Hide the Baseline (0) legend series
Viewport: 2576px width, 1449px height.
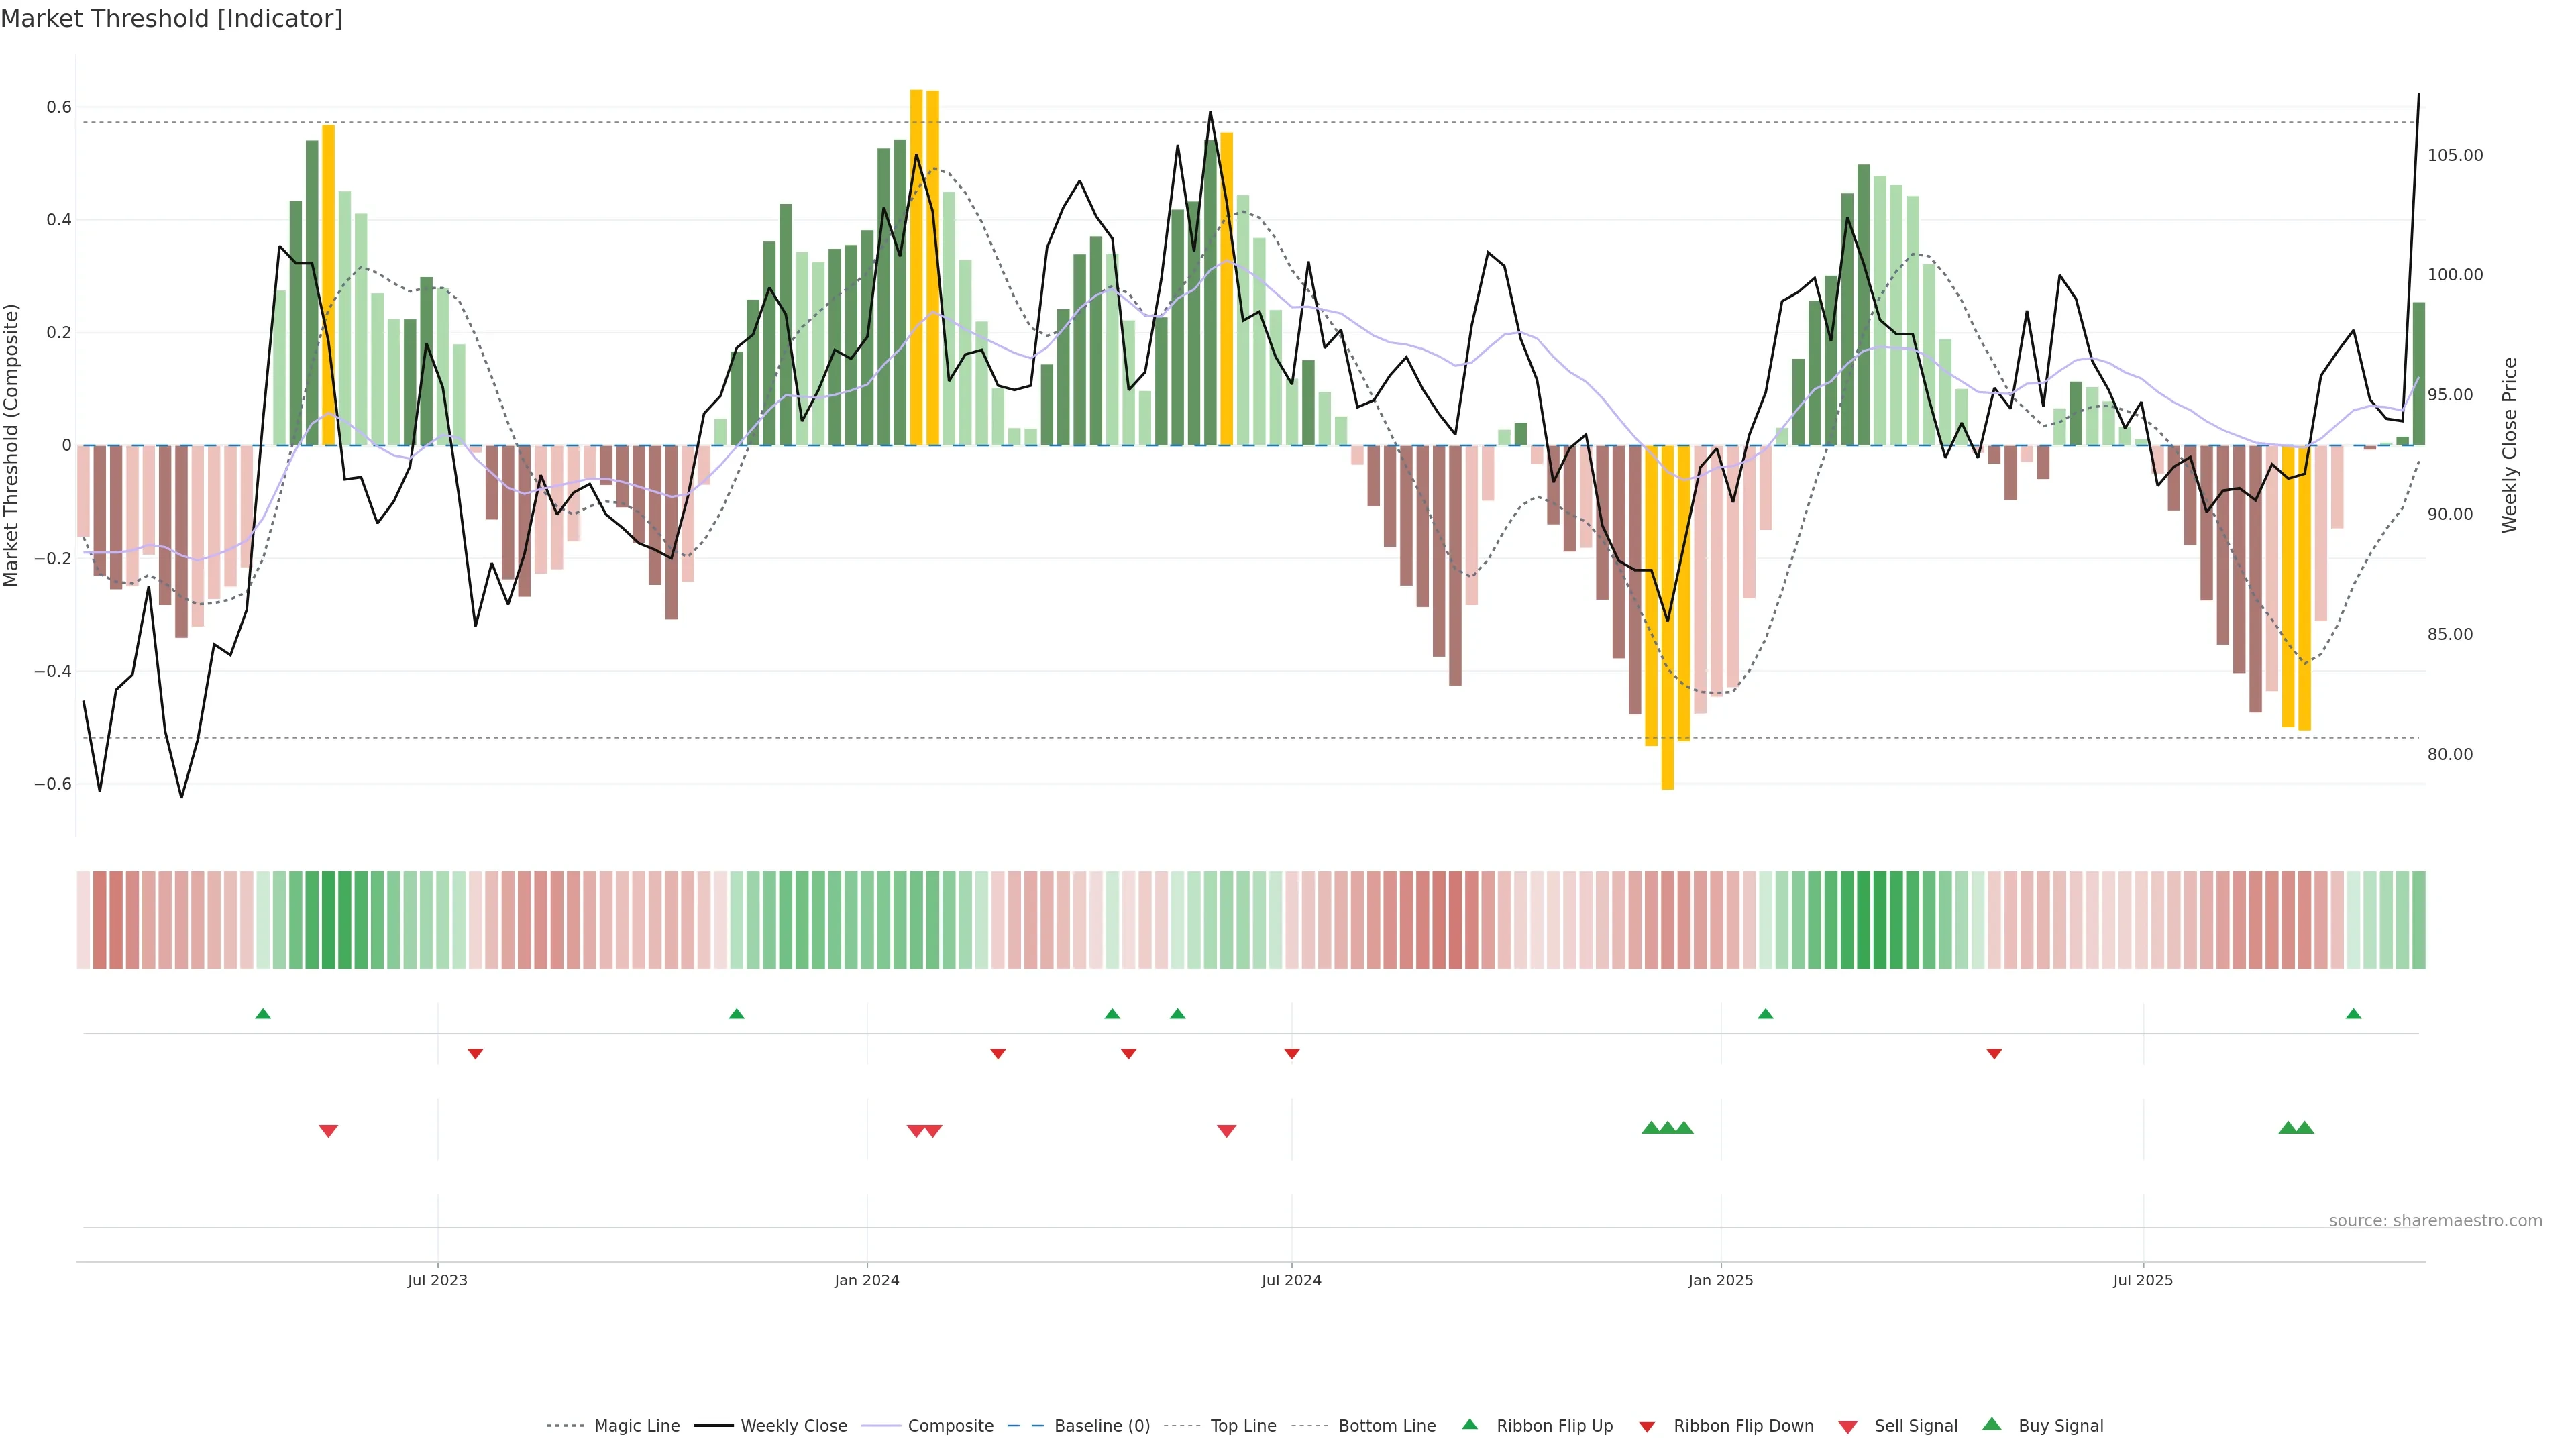1101,1426
